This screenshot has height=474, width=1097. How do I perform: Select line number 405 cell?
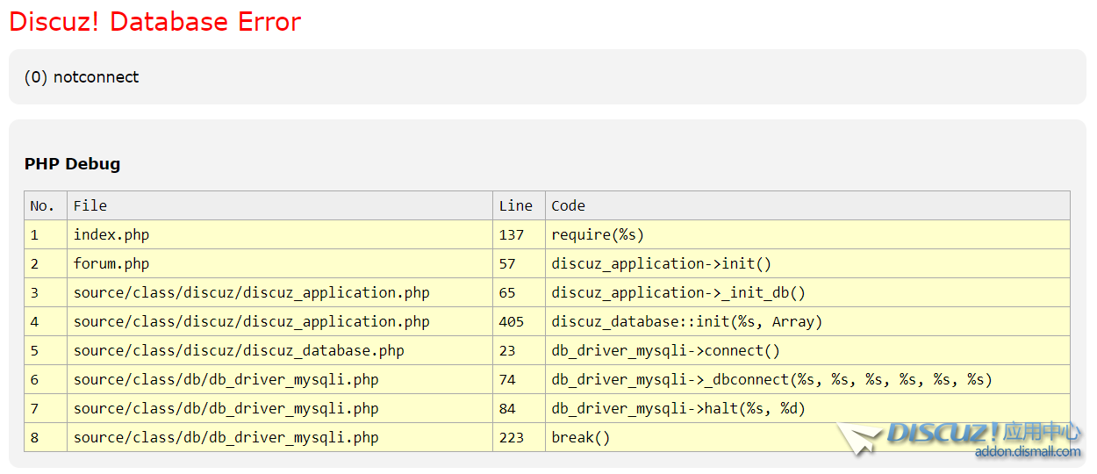(x=511, y=321)
